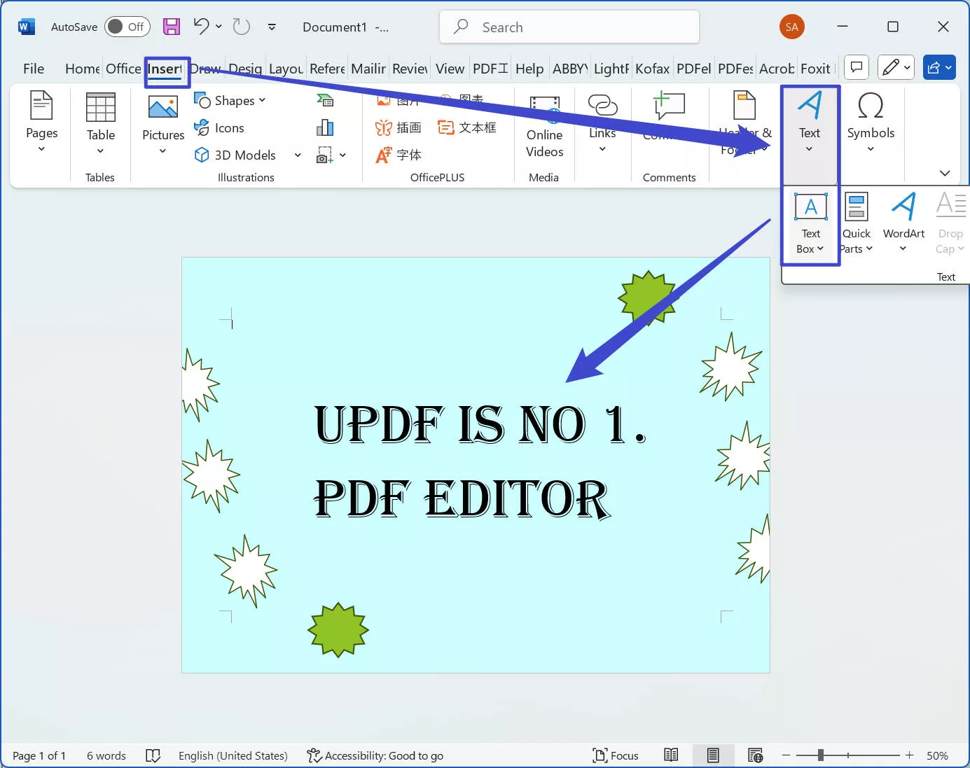Open Customize Quick Access Toolbar dropdown

point(272,27)
